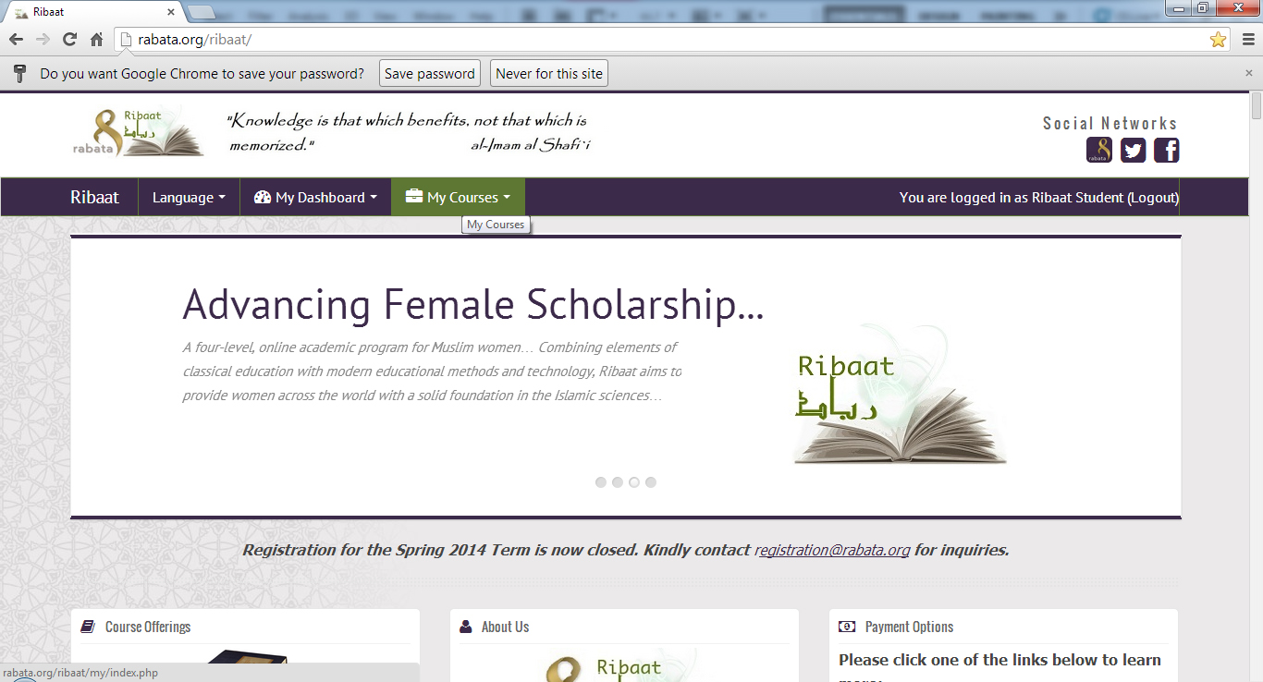Close the Ribaat browser tab
The height and width of the screenshot is (682, 1263).
click(x=170, y=12)
